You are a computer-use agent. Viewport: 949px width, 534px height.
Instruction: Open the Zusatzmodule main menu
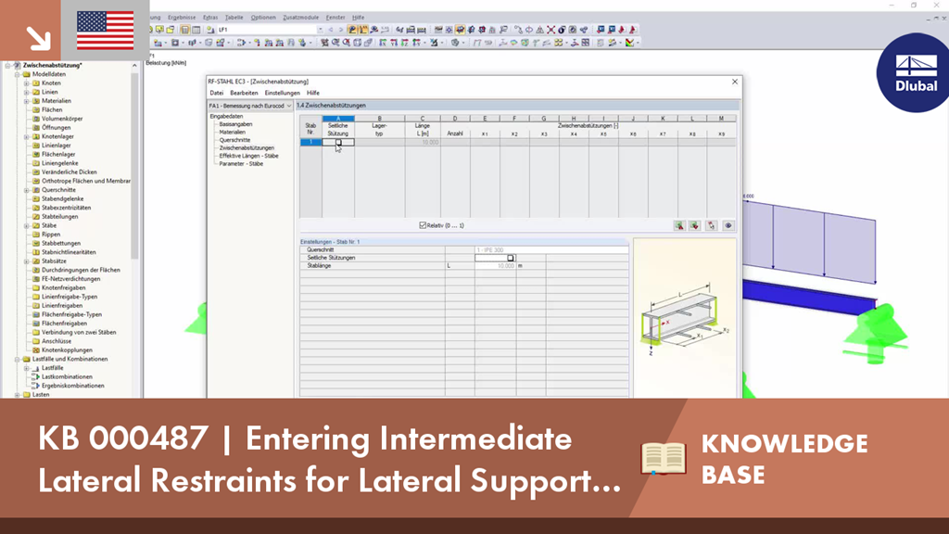pos(301,18)
